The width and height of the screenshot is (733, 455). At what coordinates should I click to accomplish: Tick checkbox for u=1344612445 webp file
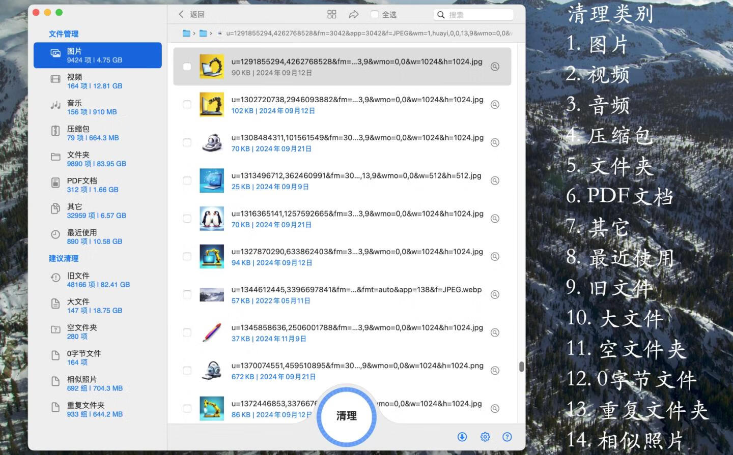(x=187, y=295)
